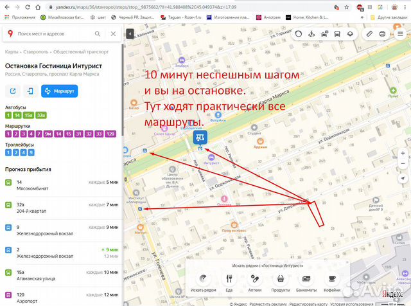
Task: Click the share stop icon button
Action: tap(13, 91)
